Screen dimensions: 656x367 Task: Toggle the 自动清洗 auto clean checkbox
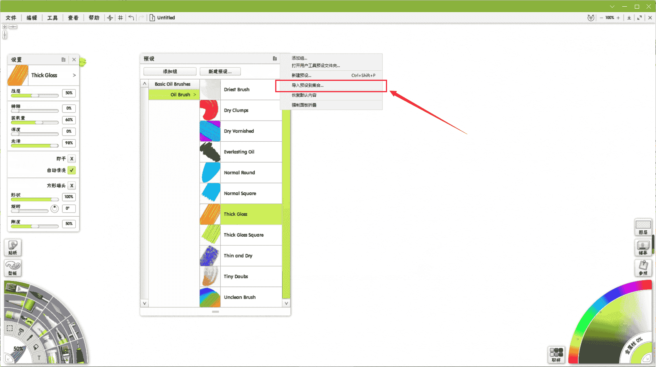coord(71,170)
